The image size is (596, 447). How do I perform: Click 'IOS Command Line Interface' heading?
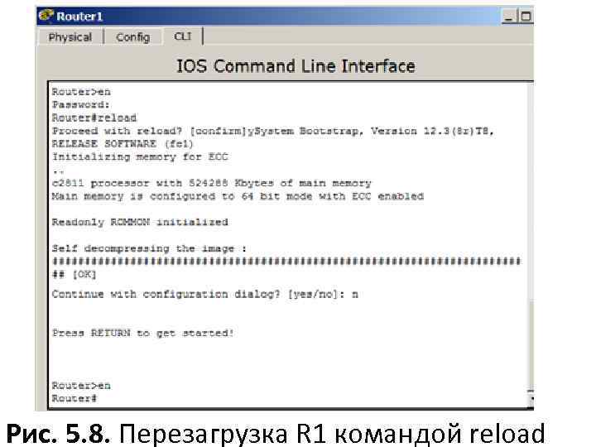[296, 66]
